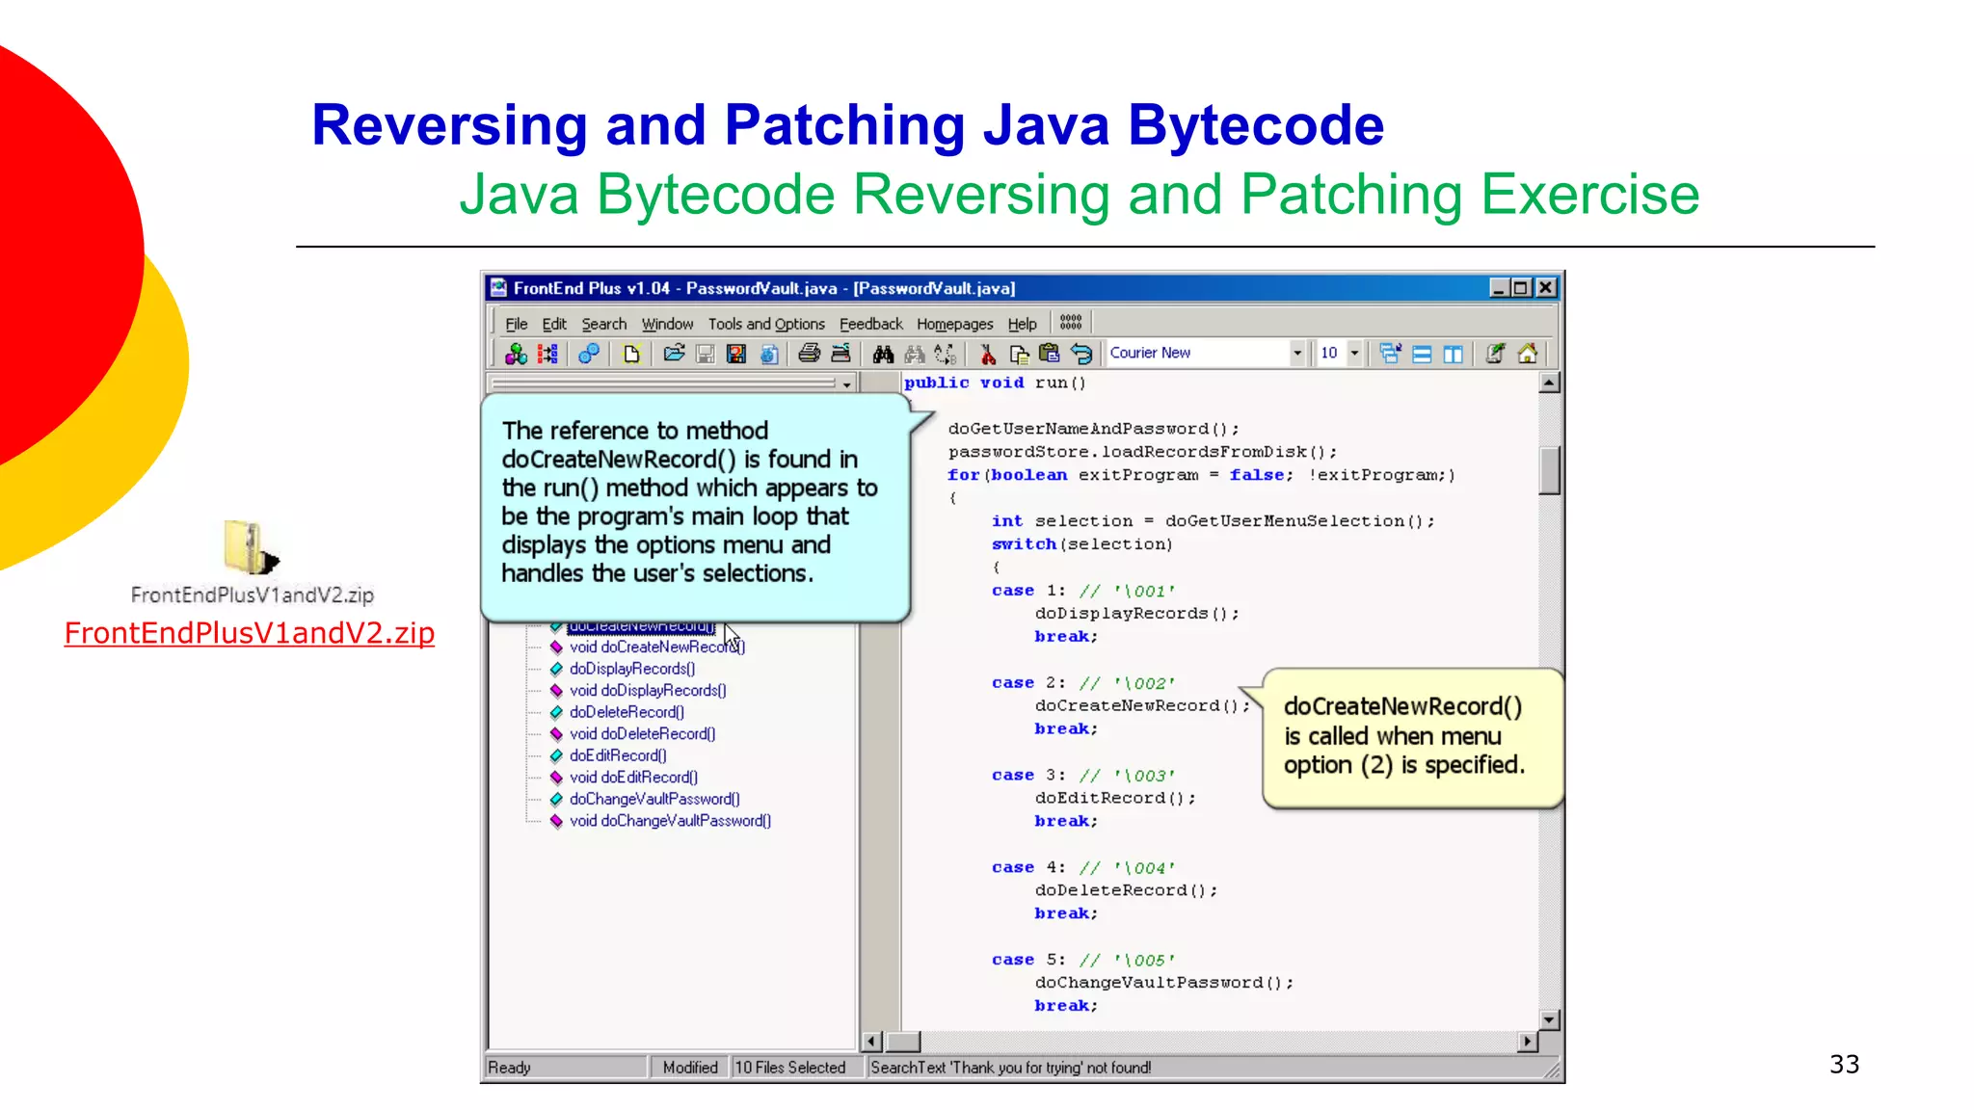Select doEditRecord() in the tree
1974x1110 pixels.
coord(618,755)
